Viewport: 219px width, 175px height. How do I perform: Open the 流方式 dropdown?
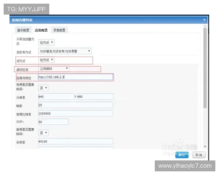click(47, 60)
